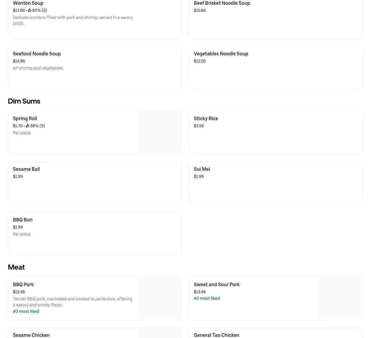370x338 pixels.
Task: Click the #3 most liked label
Action: point(26,311)
